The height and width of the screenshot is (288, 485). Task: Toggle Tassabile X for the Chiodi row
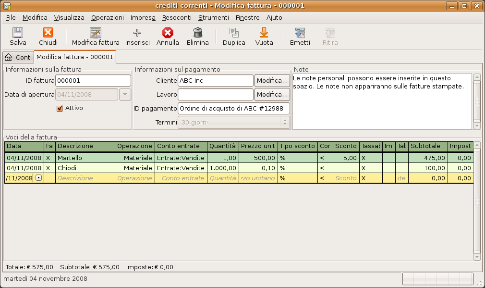pos(364,168)
